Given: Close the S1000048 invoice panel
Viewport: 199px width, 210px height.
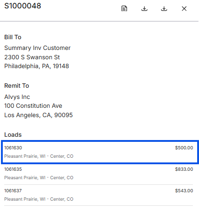Looking at the screenshot, I should click(x=184, y=8).
